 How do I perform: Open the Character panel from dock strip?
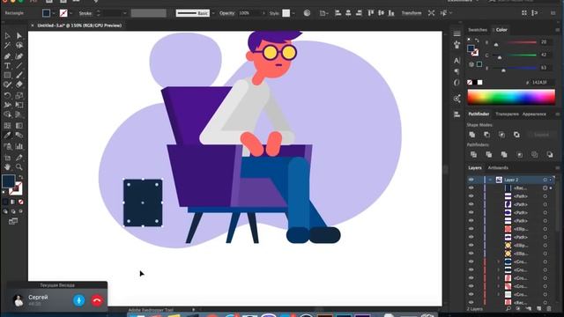click(456, 61)
